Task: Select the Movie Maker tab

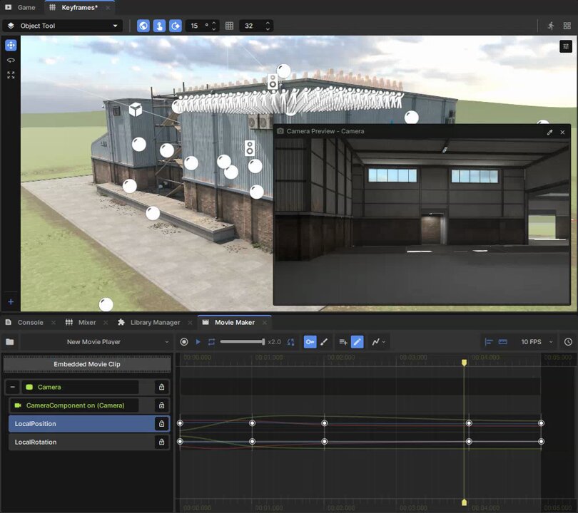Action: 235,322
